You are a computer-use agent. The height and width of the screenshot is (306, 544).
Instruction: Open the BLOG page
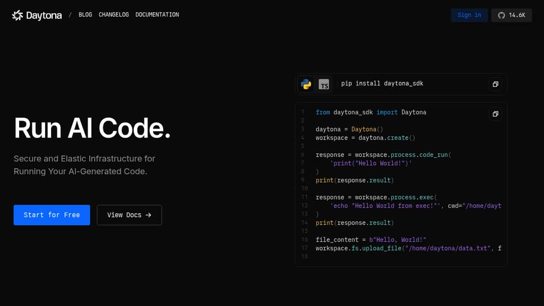85,15
